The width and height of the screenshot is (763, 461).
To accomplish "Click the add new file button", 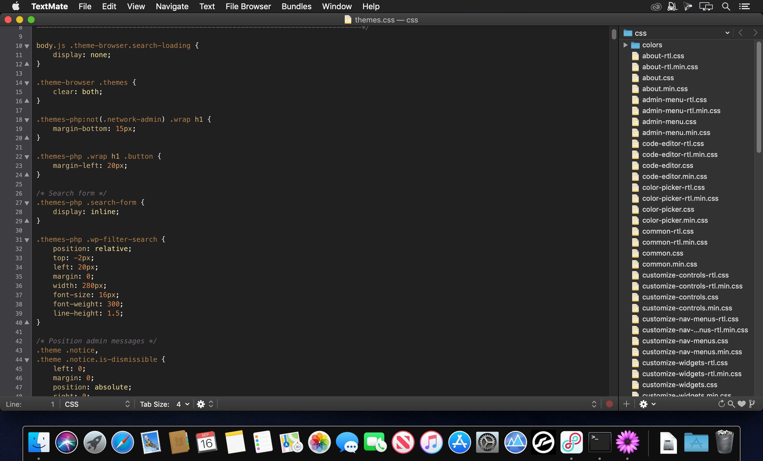I will coord(627,403).
